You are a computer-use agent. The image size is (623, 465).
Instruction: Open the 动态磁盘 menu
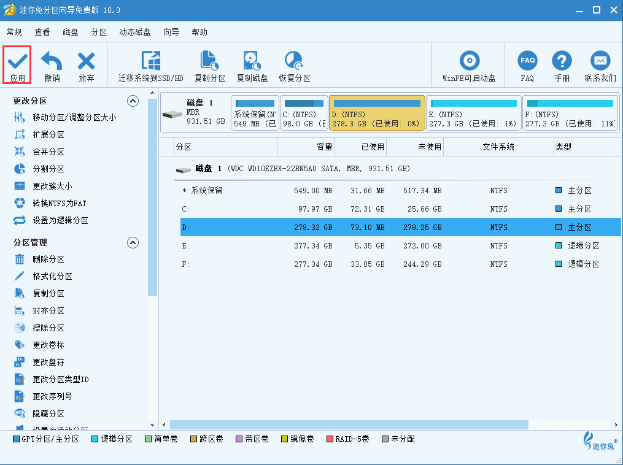(134, 32)
